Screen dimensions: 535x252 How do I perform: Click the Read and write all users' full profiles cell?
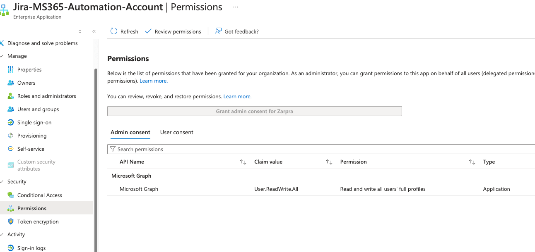(383, 189)
